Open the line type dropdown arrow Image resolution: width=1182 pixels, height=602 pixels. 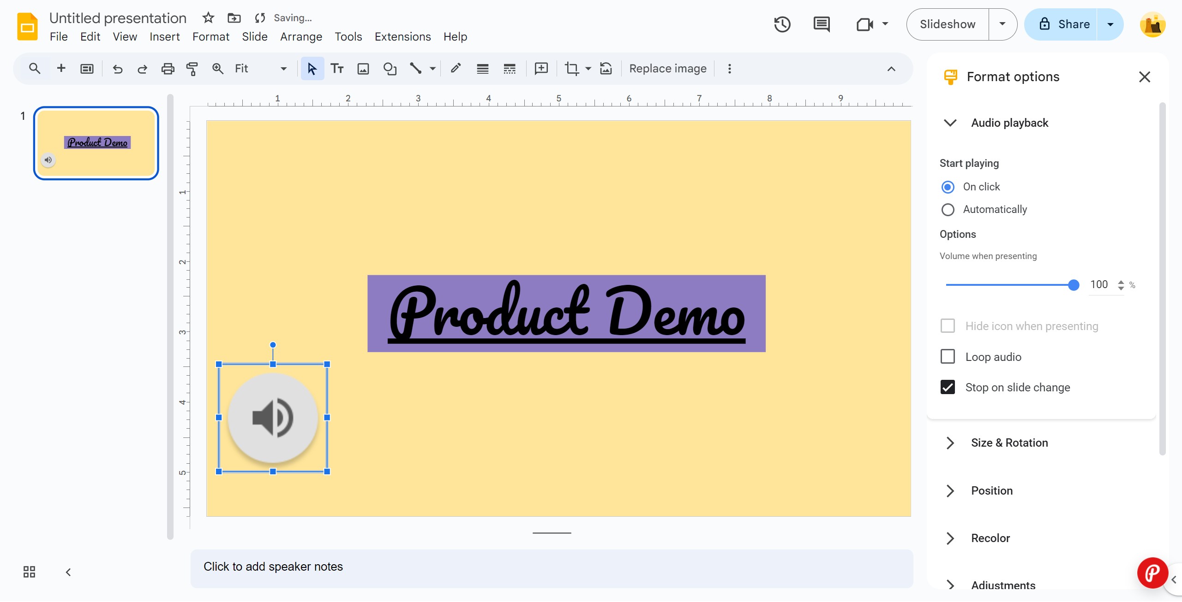[x=432, y=69]
